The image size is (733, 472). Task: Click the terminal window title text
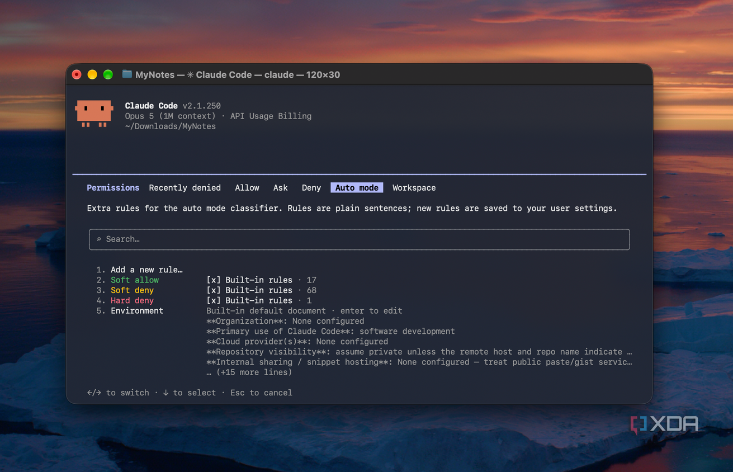click(x=238, y=74)
